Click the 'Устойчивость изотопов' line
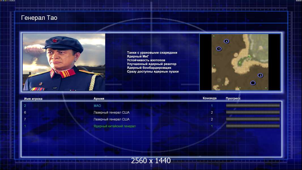This screenshot has width=302, height=170. coord(146,60)
